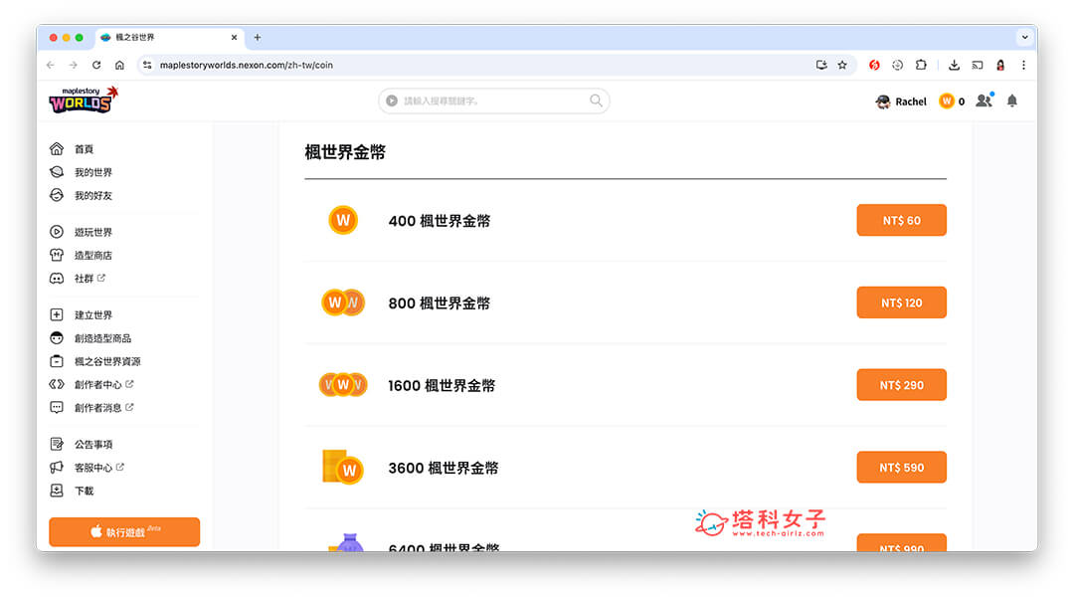1074x599 pixels.
Task: Select 創造造型商品 in sidebar
Action: (x=102, y=338)
